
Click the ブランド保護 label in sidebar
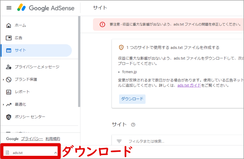point(26,79)
